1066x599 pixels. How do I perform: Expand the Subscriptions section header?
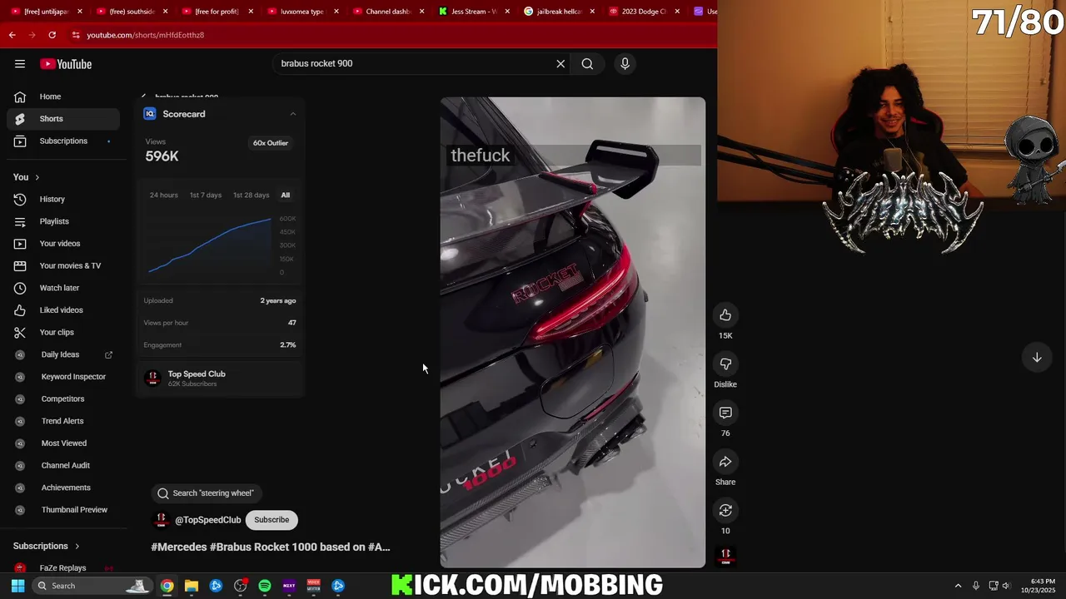[x=46, y=547]
